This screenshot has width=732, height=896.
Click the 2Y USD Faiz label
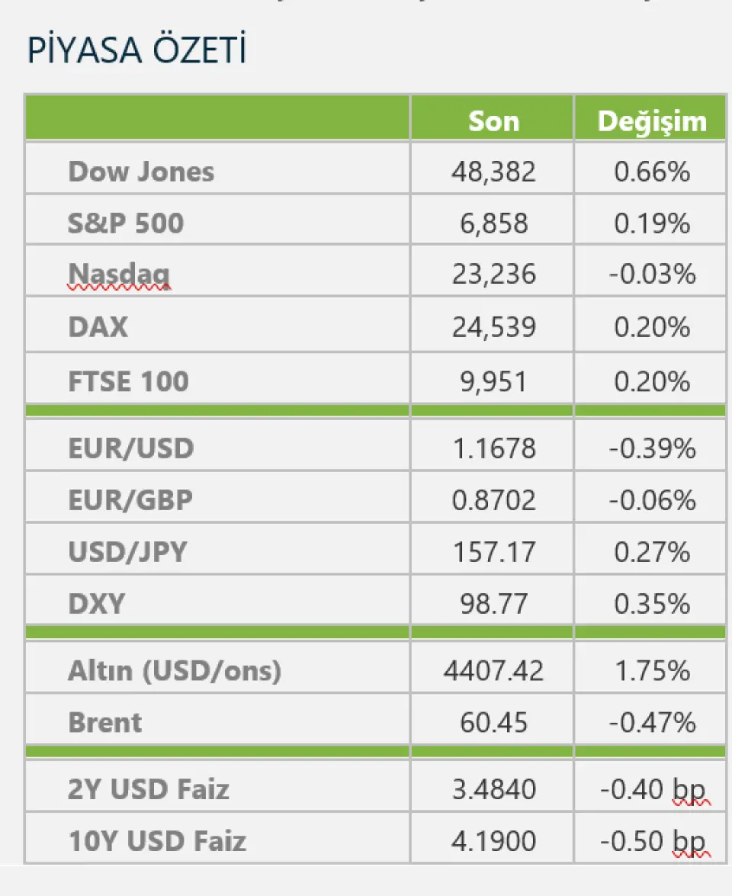149,788
